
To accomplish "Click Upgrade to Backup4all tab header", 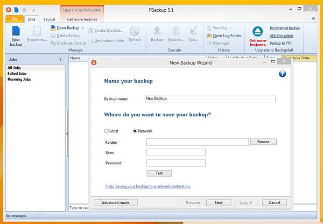I will 82,10.
